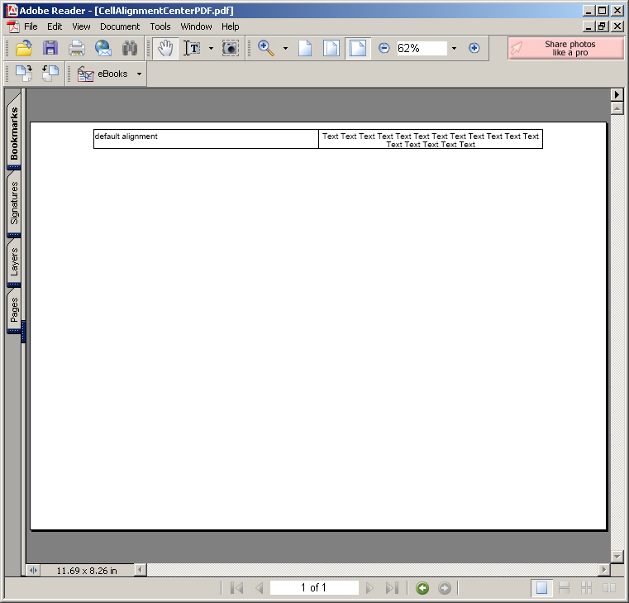Set Actual Size page view
This screenshot has width=629, height=603.
pos(305,48)
